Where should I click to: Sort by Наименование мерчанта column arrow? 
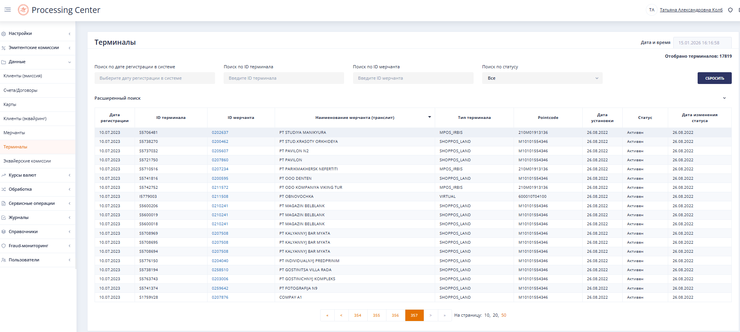click(x=429, y=117)
